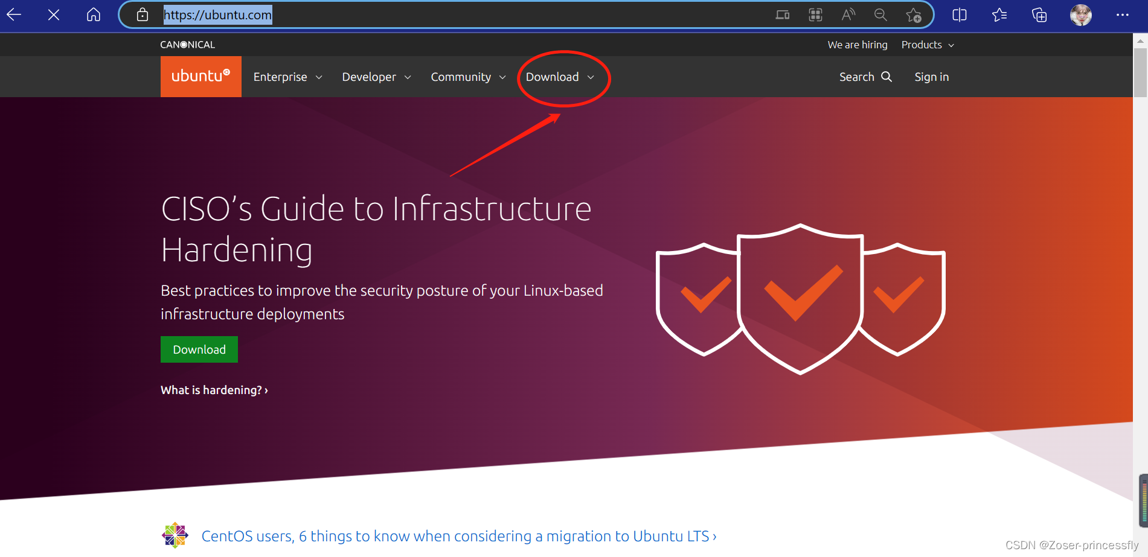Expand the Community menu
Image resolution: width=1148 pixels, height=557 pixels.
point(468,77)
